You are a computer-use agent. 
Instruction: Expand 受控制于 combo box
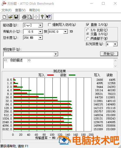pos(56,54)
